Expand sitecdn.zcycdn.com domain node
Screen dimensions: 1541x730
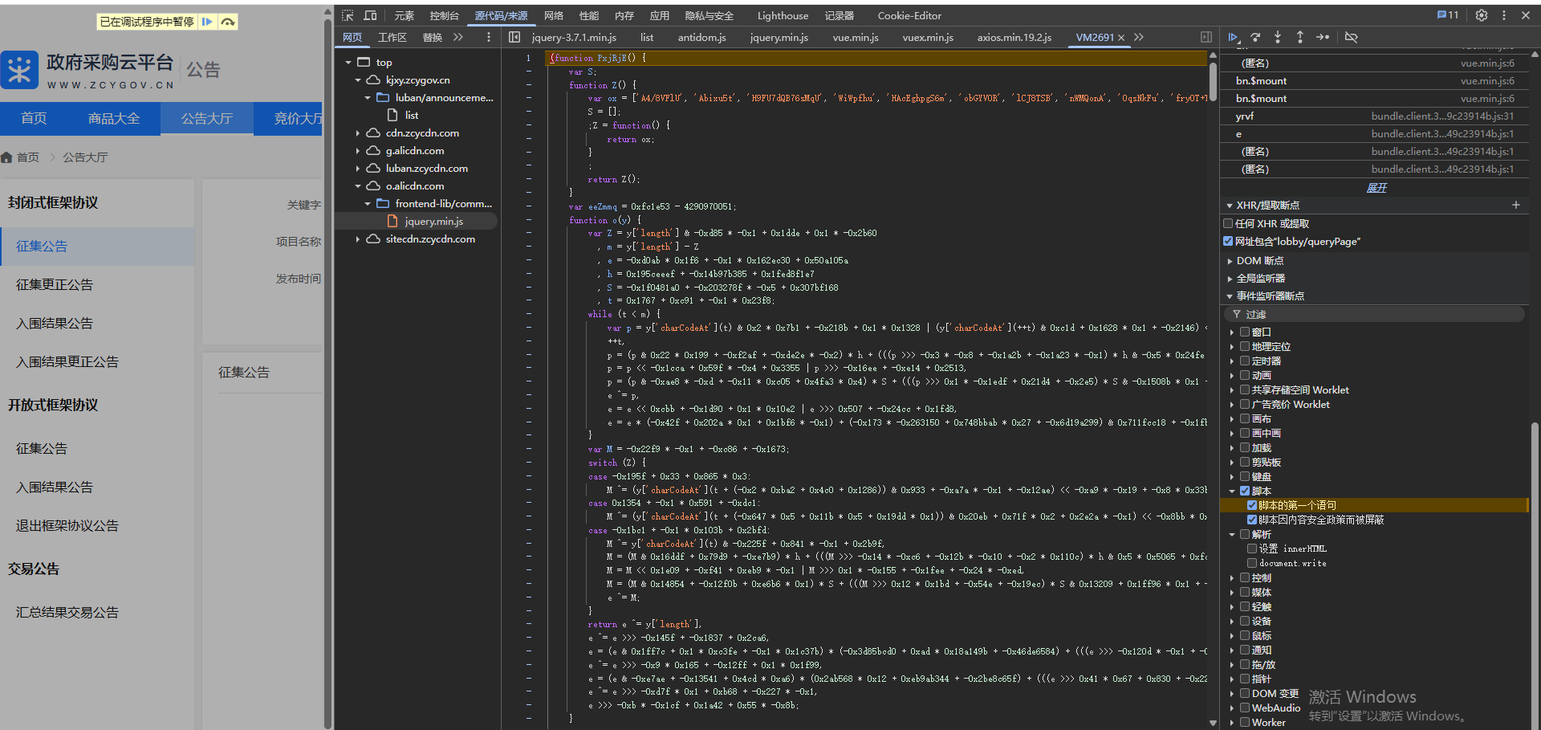(358, 239)
